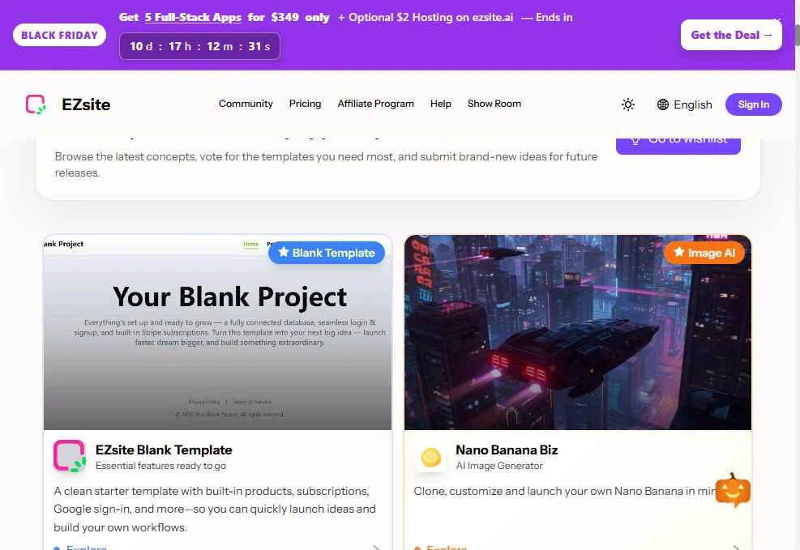Open the Your Blank Project preview thumbnail
Image resolution: width=800 pixels, height=550 pixels.
coord(217,332)
